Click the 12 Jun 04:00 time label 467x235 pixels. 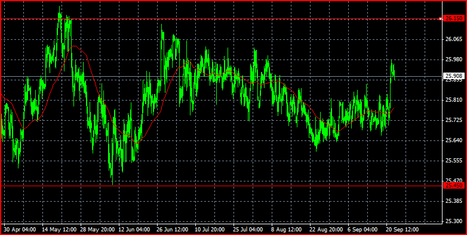tap(134, 230)
